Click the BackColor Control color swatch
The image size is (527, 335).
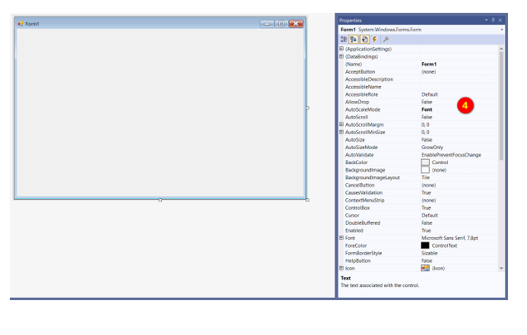[x=425, y=163]
